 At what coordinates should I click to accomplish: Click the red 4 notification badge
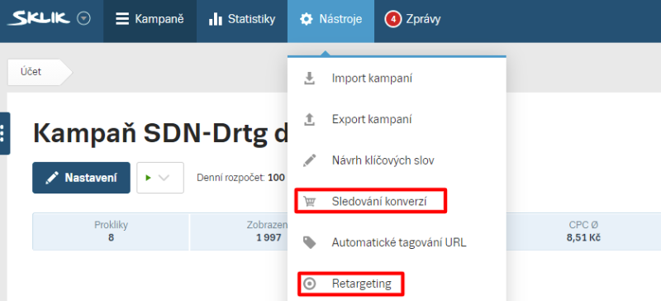(393, 19)
